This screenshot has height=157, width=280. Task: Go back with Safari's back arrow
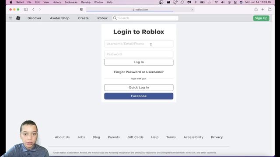[33, 10]
